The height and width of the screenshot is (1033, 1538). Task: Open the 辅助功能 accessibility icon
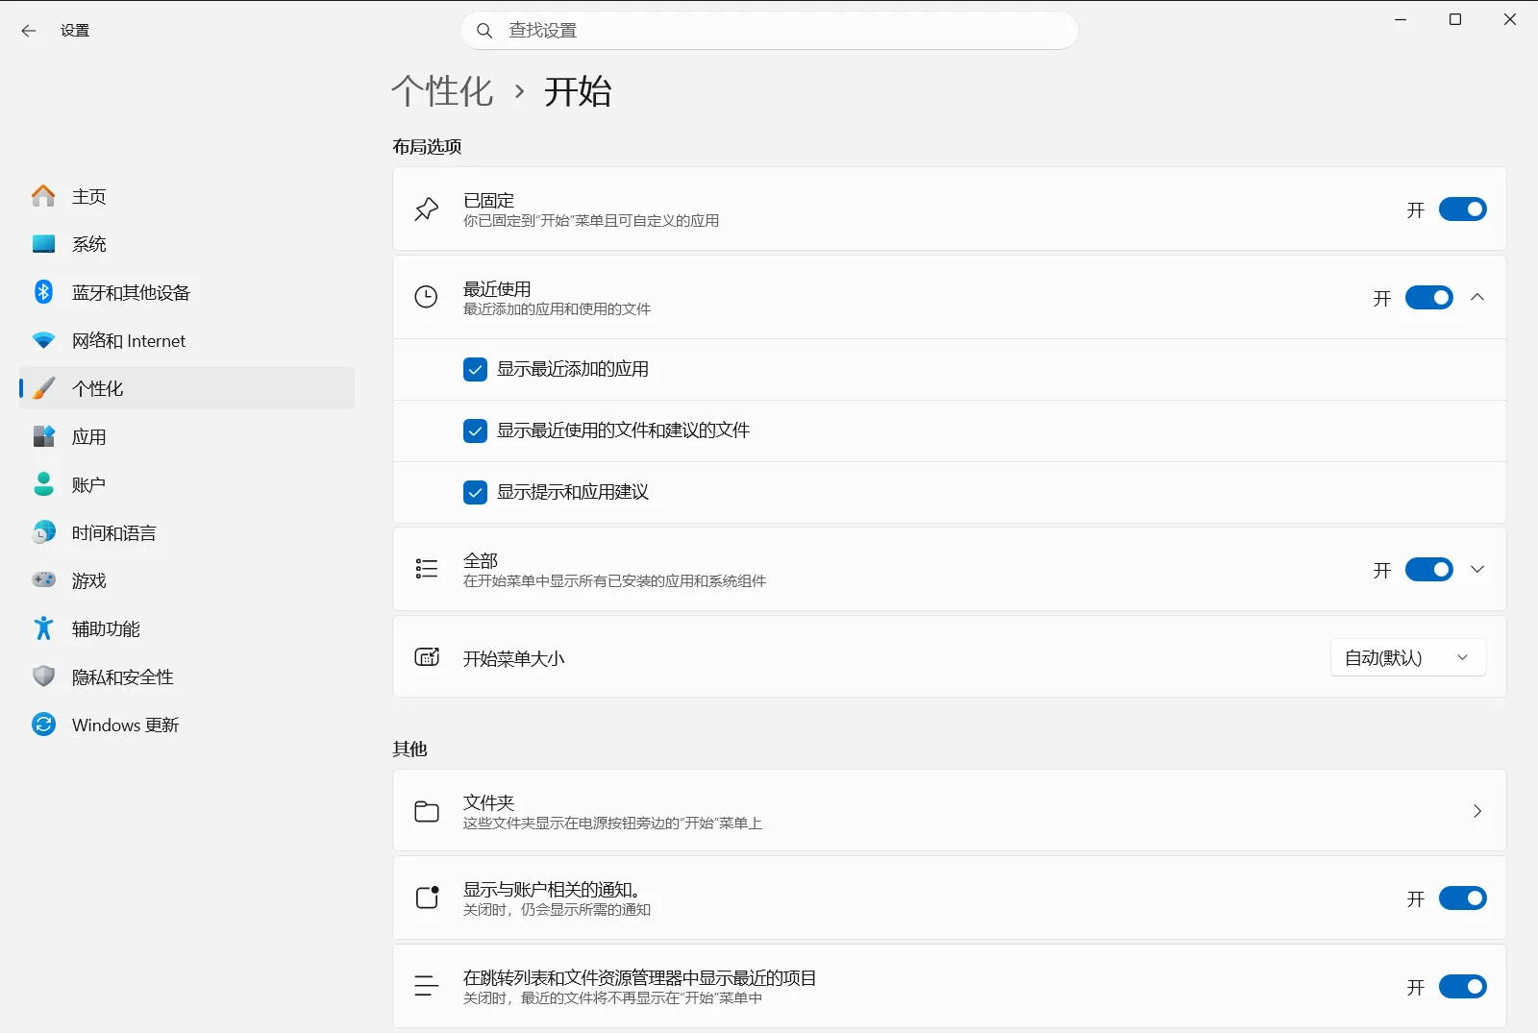pos(43,628)
